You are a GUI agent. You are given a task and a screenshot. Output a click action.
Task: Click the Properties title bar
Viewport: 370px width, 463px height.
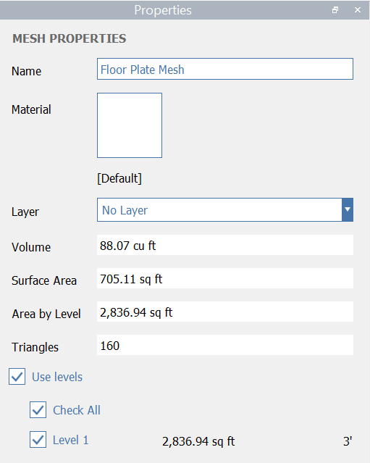tap(163, 10)
